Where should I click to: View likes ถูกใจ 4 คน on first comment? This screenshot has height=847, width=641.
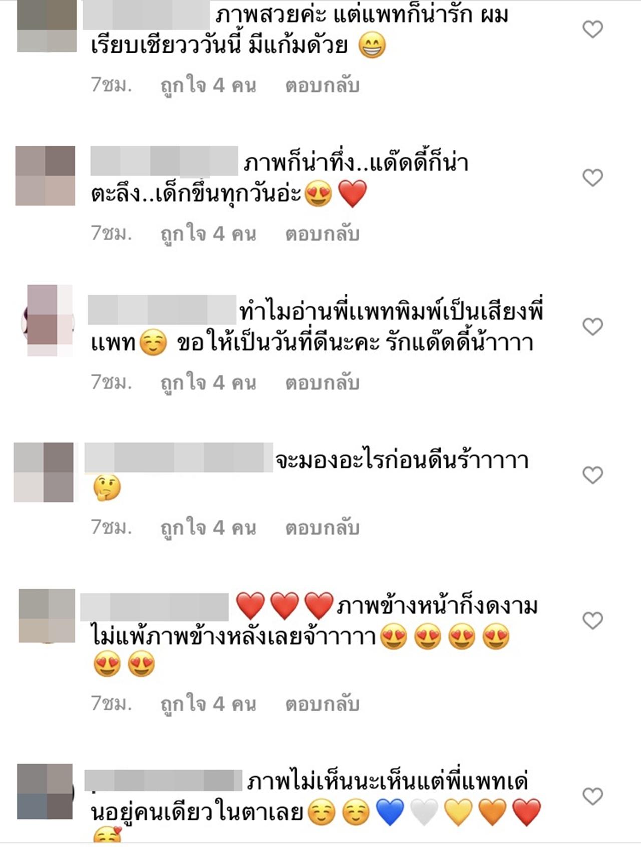[208, 86]
